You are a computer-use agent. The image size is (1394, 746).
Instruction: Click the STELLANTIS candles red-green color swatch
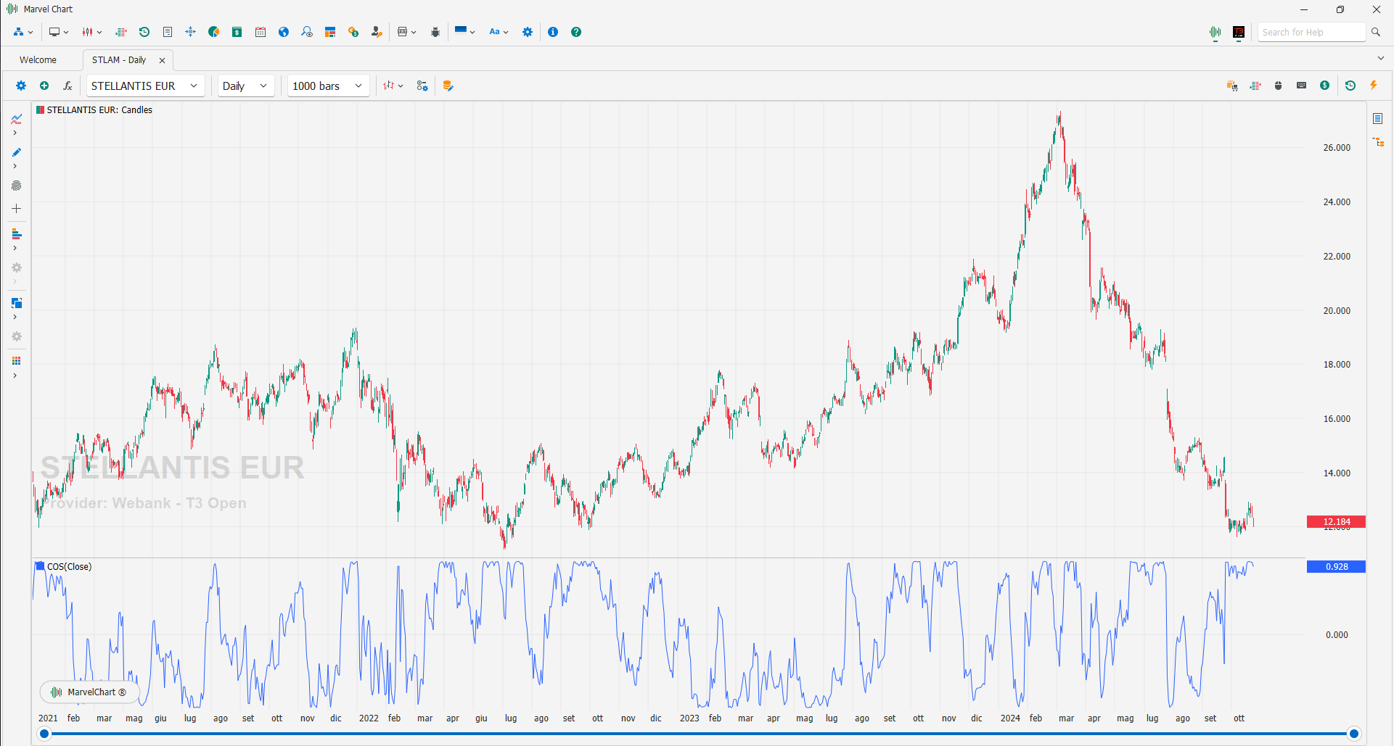[x=41, y=110]
